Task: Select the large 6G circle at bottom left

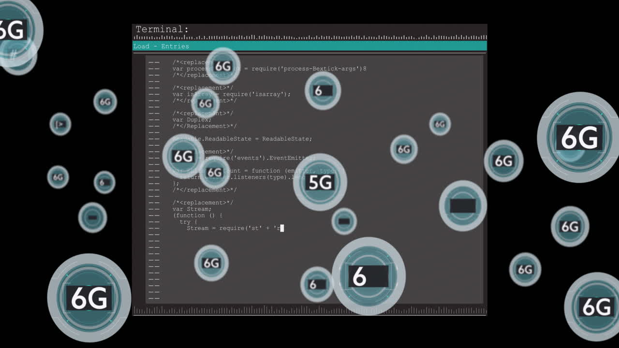Action: coord(88,299)
